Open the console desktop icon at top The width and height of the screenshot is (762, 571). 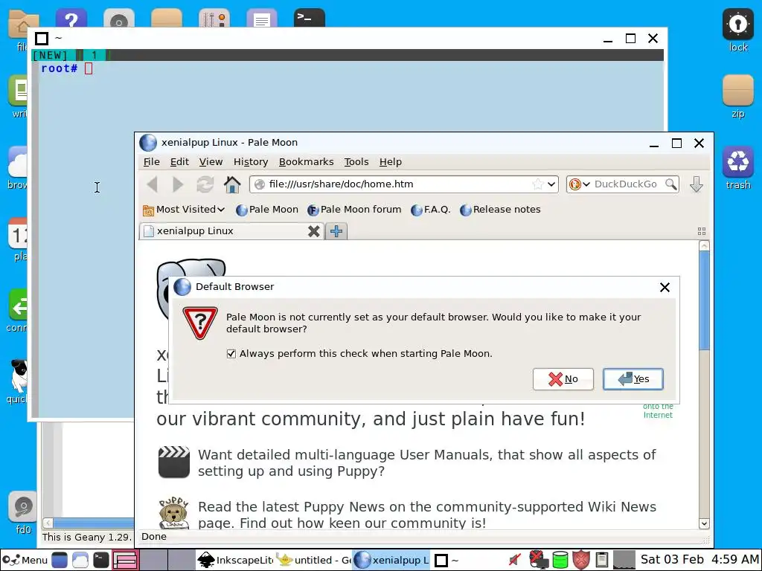coord(309,19)
